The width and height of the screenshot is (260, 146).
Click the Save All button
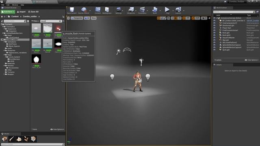33,12
